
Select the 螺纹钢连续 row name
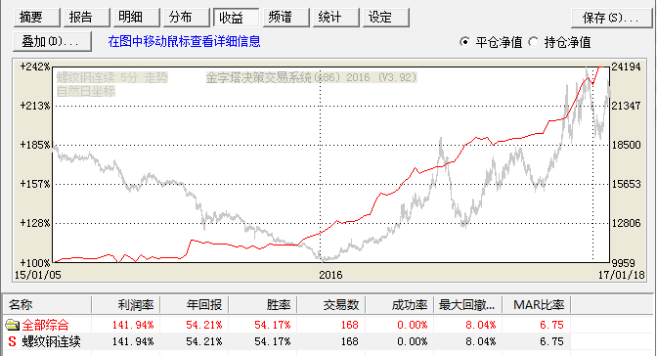pos(51,341)
